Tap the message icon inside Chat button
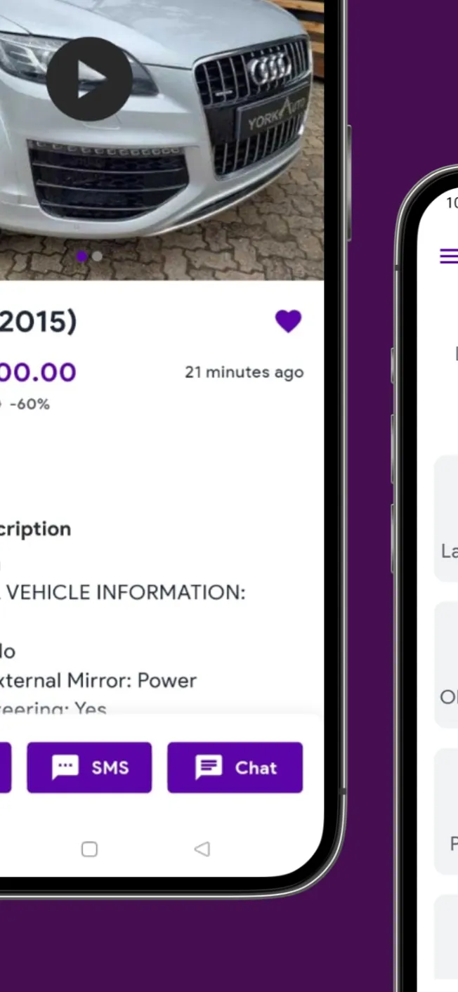Screen dimensions: 458x992 pos(209,768)
